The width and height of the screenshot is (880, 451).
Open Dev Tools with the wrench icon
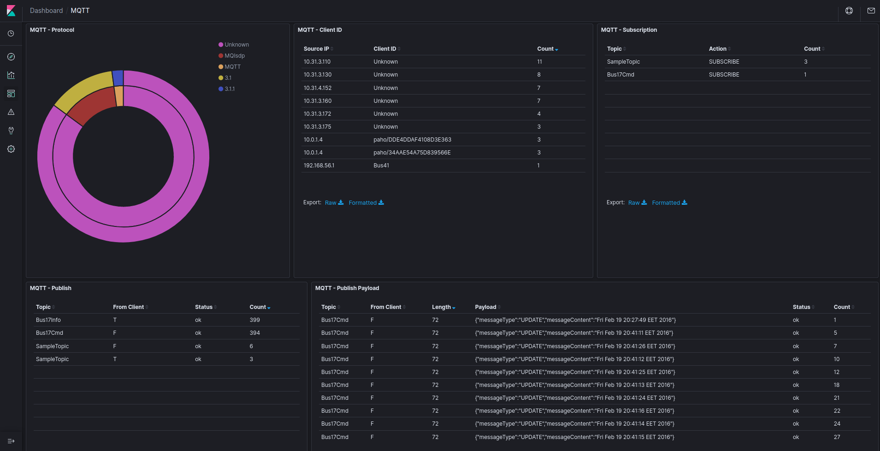11,131
